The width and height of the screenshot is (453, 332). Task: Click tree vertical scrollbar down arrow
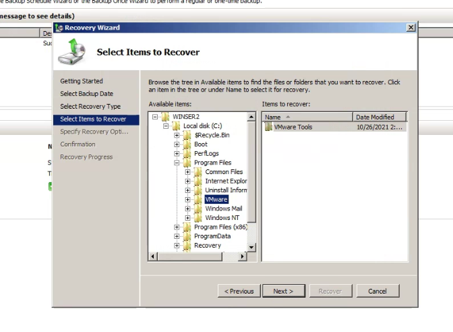coord(251,247)
